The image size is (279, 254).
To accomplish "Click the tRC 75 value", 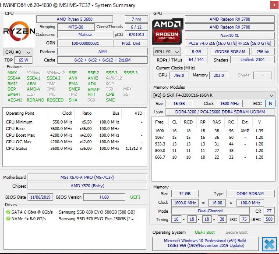I will click(x=244, y=219).
